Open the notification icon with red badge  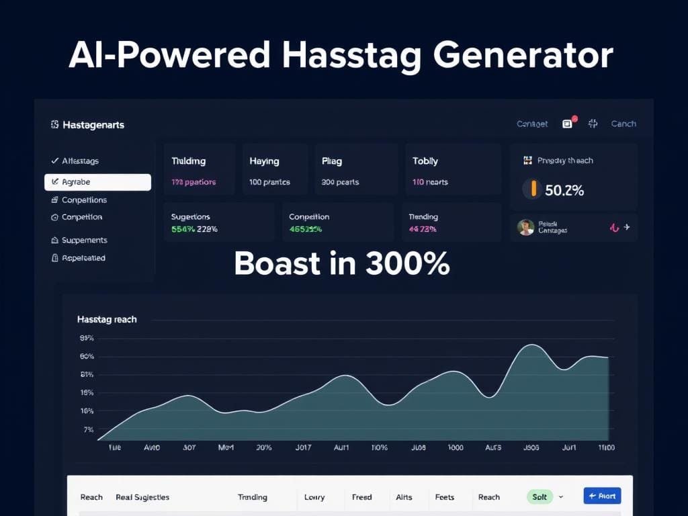coord(568,124)
